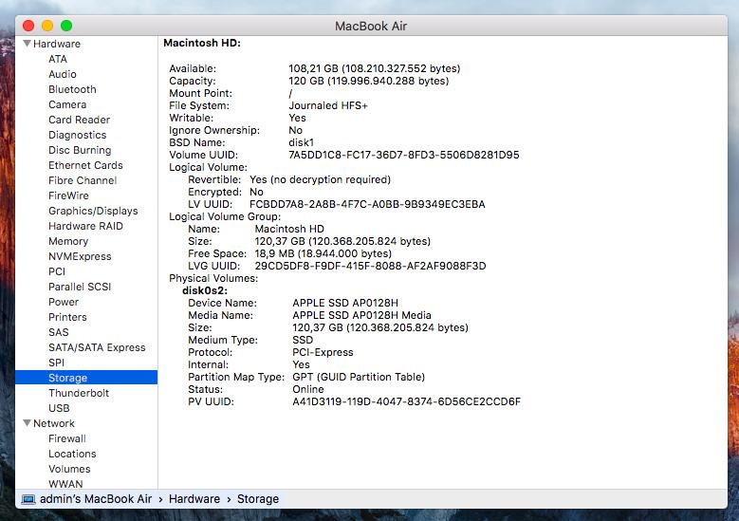Viewport: 739px width, 521px height.
Task: Open Hardware RAID entry
Action: (85, 226)
